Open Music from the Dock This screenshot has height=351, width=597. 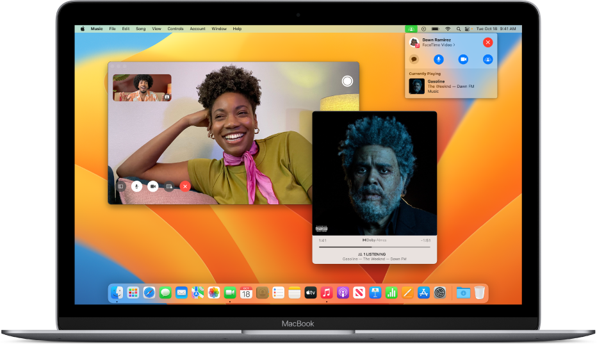(x=327, y=293)
